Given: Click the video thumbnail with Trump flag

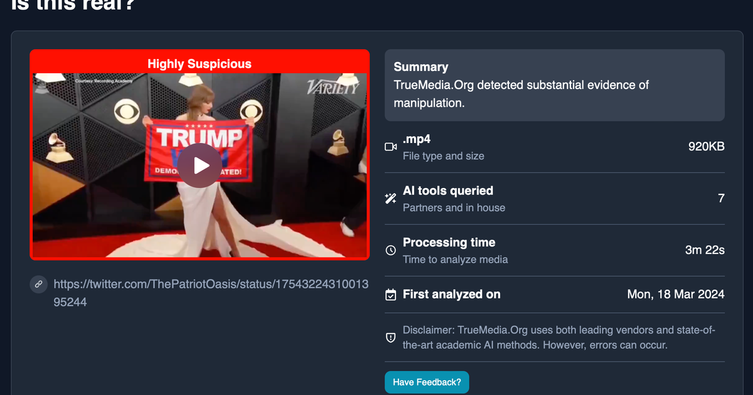Looking at the screenshot, I should (200, 165).
